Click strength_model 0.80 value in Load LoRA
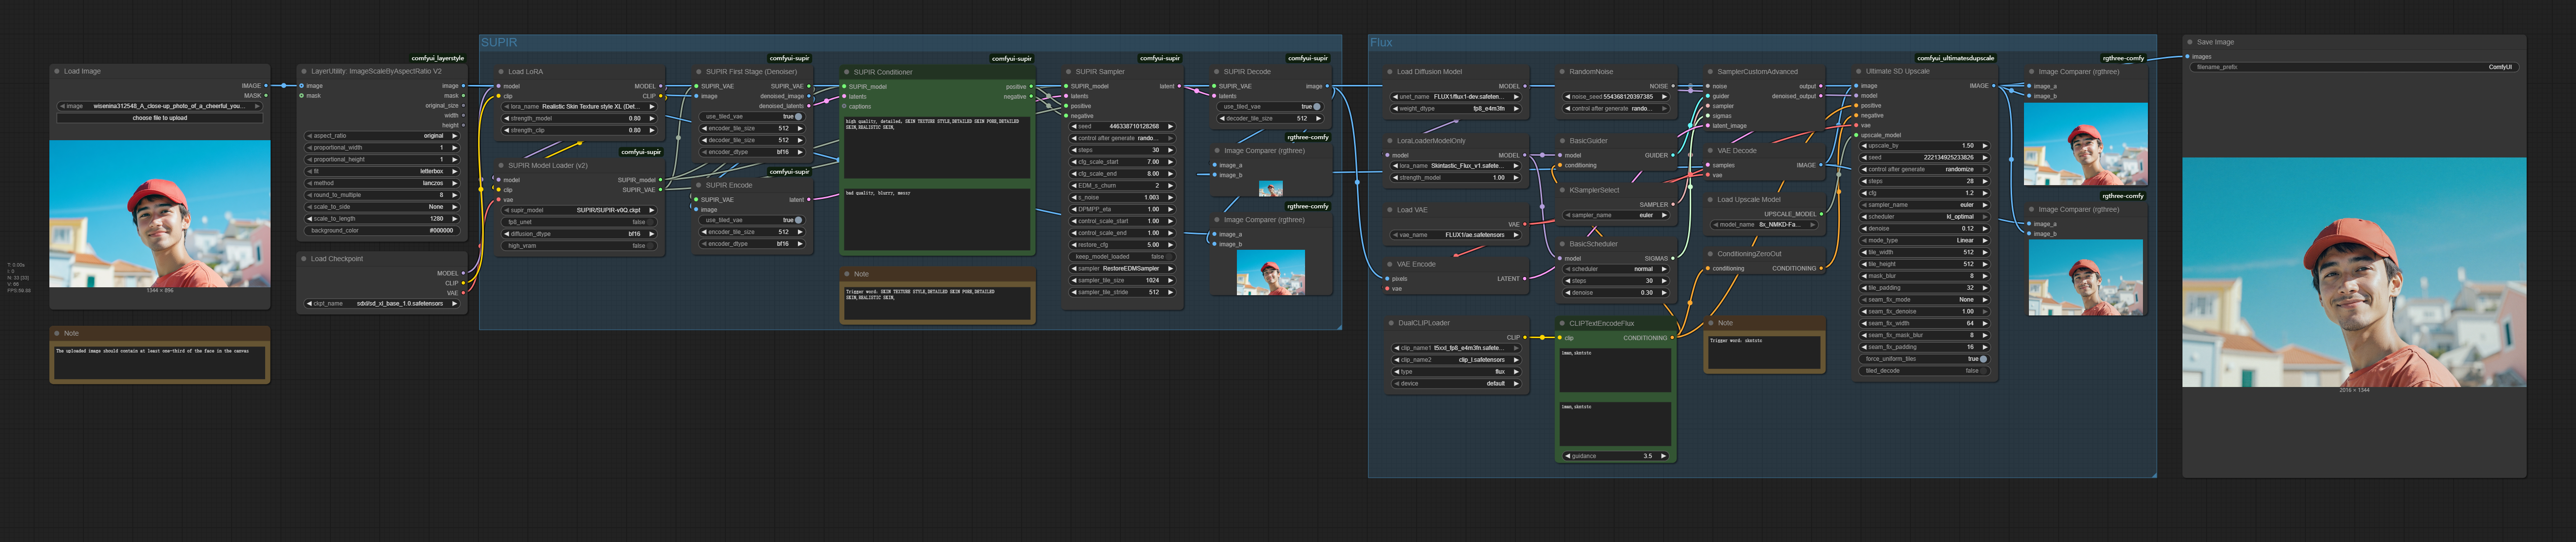The width and height of the screenshot is (2576, 542). [x=634, y=118]
